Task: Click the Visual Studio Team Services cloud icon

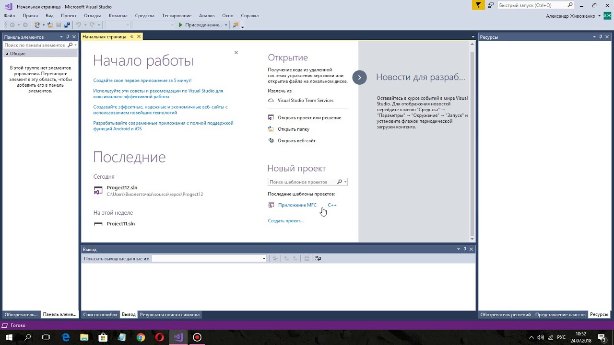Action: click(271, 101)
